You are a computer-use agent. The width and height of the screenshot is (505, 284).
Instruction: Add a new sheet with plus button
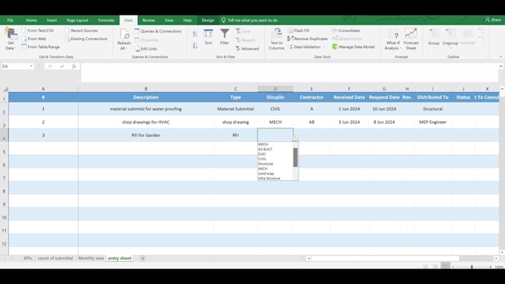point(143,258)
